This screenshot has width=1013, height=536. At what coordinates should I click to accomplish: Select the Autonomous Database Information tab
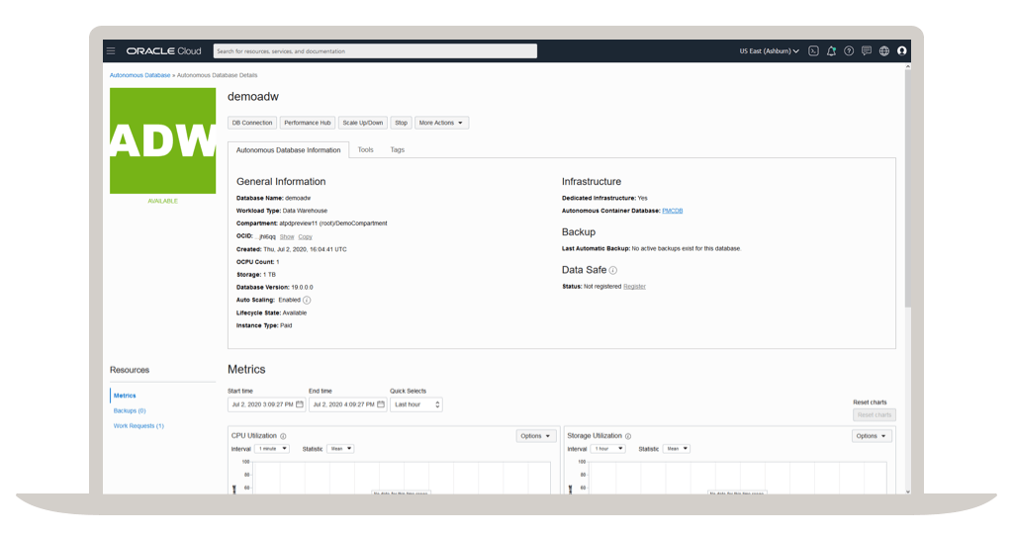tap(288, 149)
